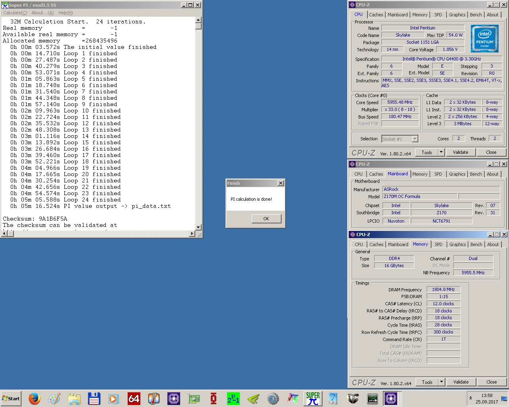Image resolution: width=509 pixels, height=407 pixels.
Task: Switch to Super PI taskbar button
Action: [x=313, y=398]
